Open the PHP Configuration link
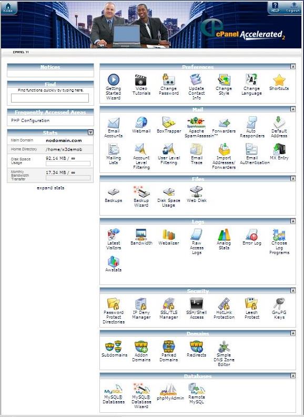The height and width of the screenshot is (417, 304). pyautogui.click(x=31, y=120)
